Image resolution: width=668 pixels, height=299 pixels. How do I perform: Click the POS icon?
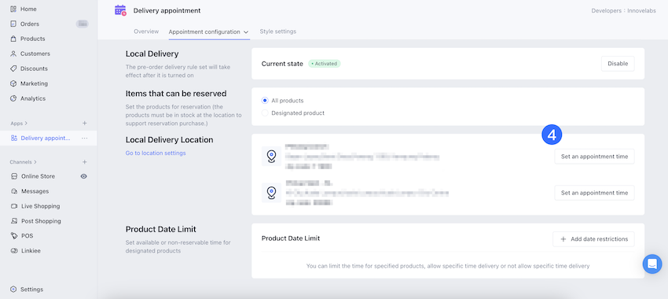[14, 236]
